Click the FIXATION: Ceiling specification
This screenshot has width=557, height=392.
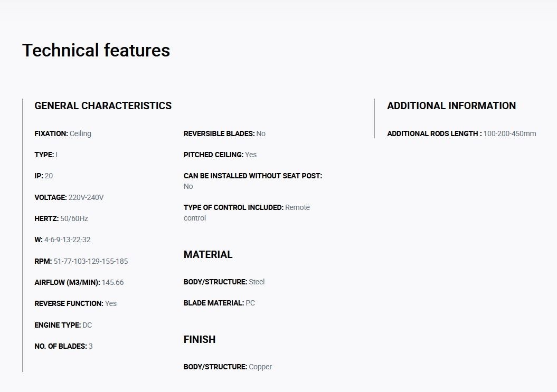point(63,133)
